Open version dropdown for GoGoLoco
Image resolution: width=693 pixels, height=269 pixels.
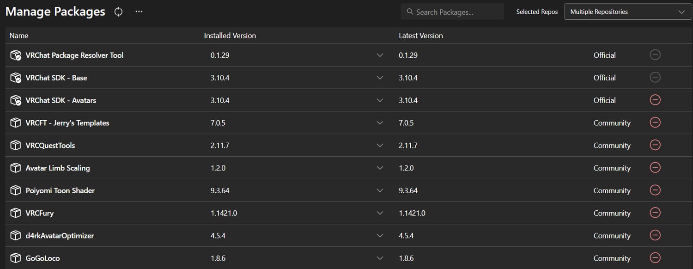(380, 258)
